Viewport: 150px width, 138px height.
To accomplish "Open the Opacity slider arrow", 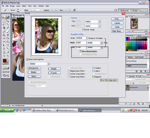I will coord(56,10).
